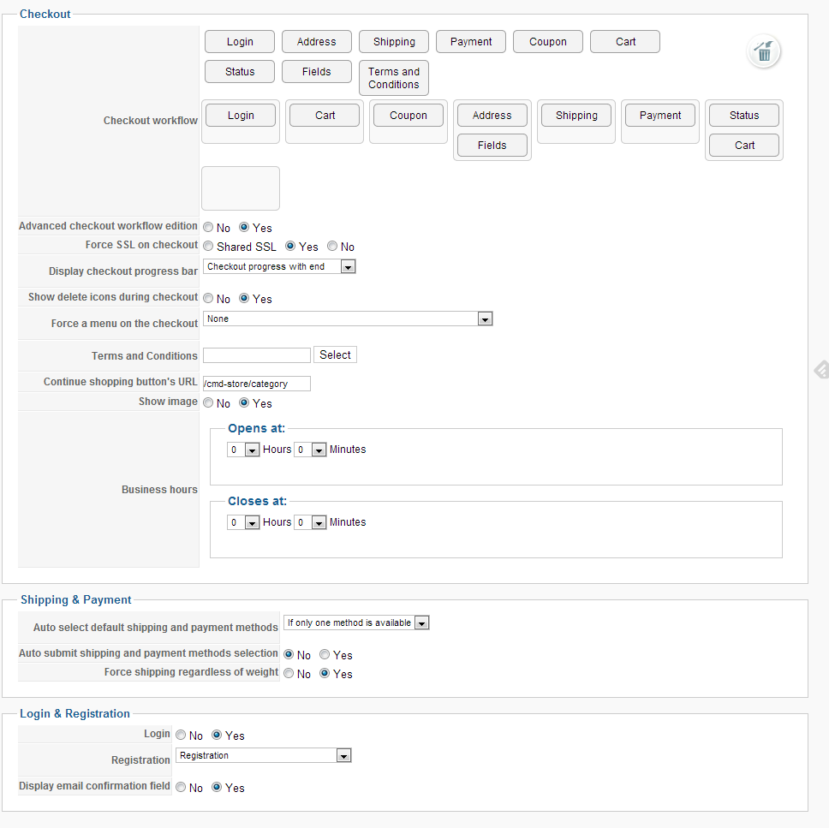
Task: Open the Opens at Hours dropdown
Action: [x=243, y=450]
